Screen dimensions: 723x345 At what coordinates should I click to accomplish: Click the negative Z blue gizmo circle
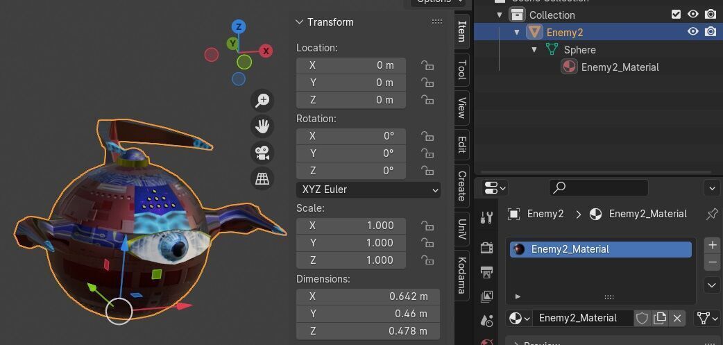(x=239, y=79)
